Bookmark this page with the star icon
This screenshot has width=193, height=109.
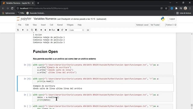click(166, 8)
